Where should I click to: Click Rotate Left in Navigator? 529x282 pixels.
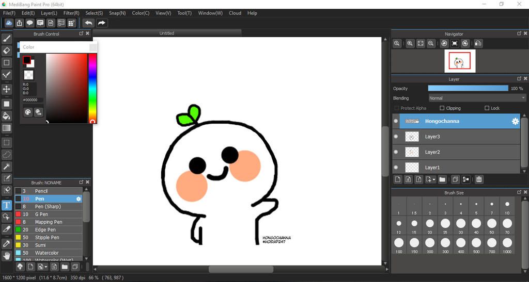(444, 43)
